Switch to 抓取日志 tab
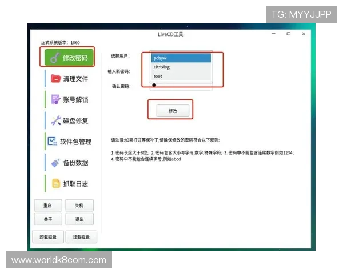This screenshot has width=343, height=274. [70, 184]
